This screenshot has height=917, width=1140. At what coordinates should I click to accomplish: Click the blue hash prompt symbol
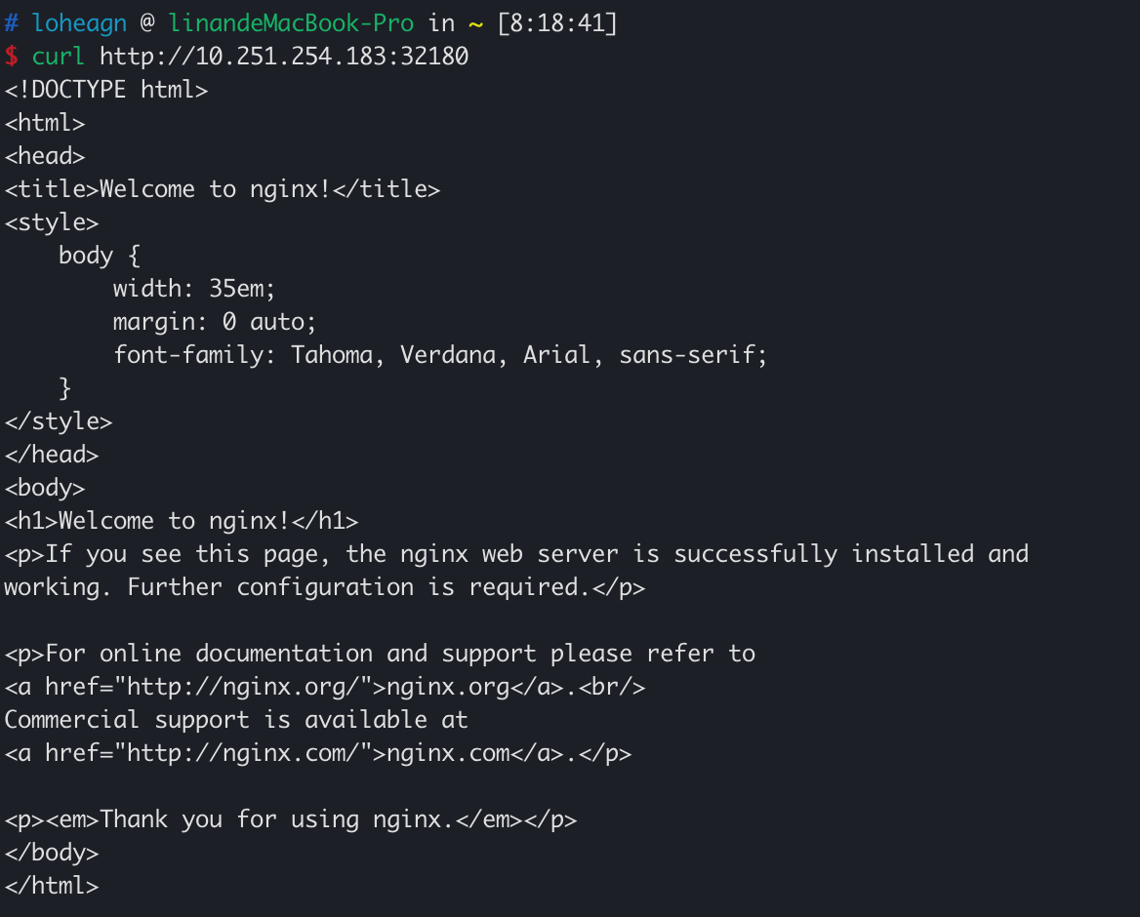tap(11, 23)
